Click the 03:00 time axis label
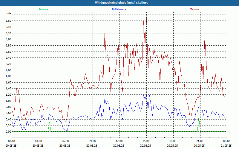The height and width of the screenshot is (149, 239). (39, 141)
